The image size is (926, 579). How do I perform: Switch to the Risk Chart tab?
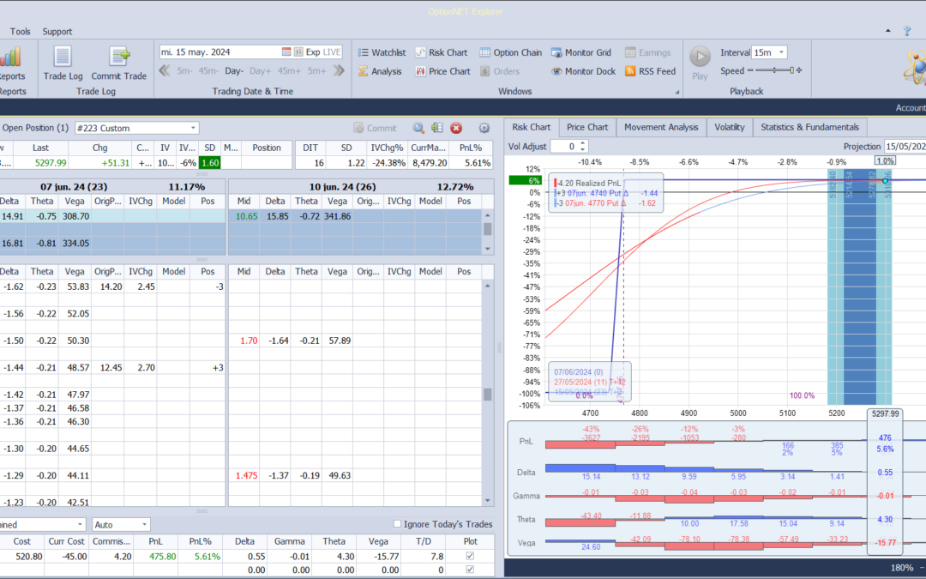531,127
